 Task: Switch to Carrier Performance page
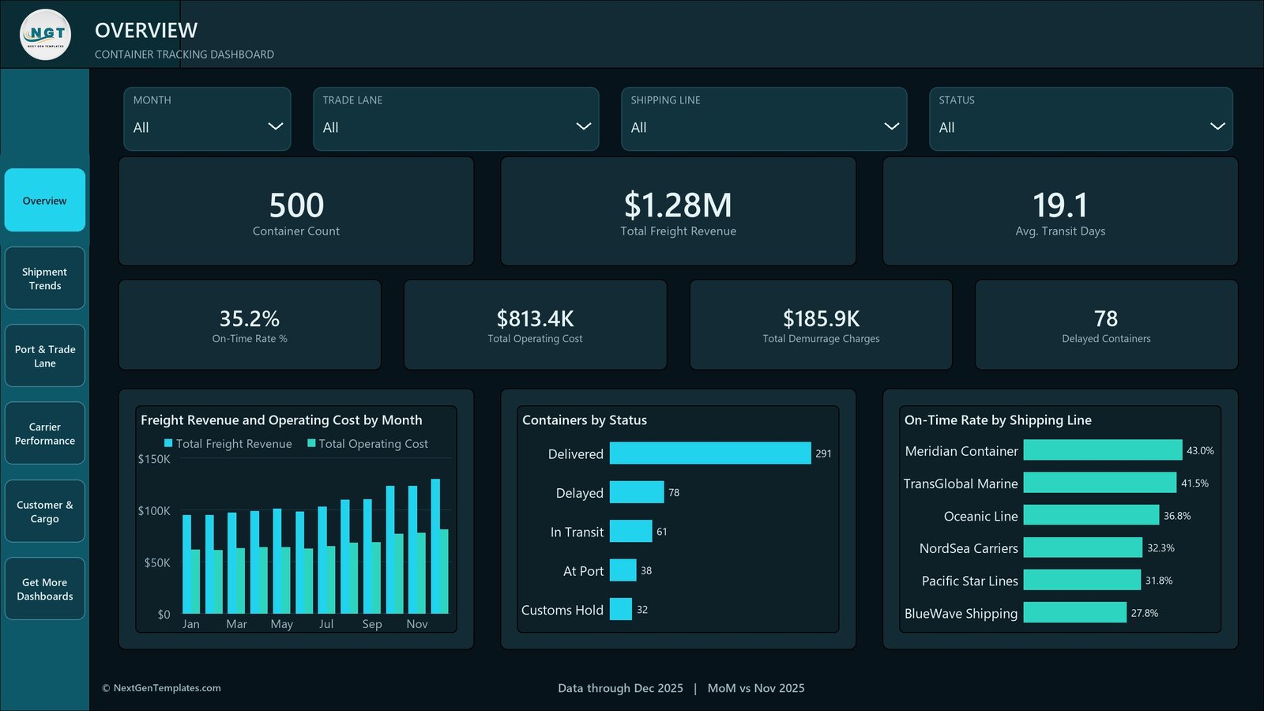[x=45, y=433]
